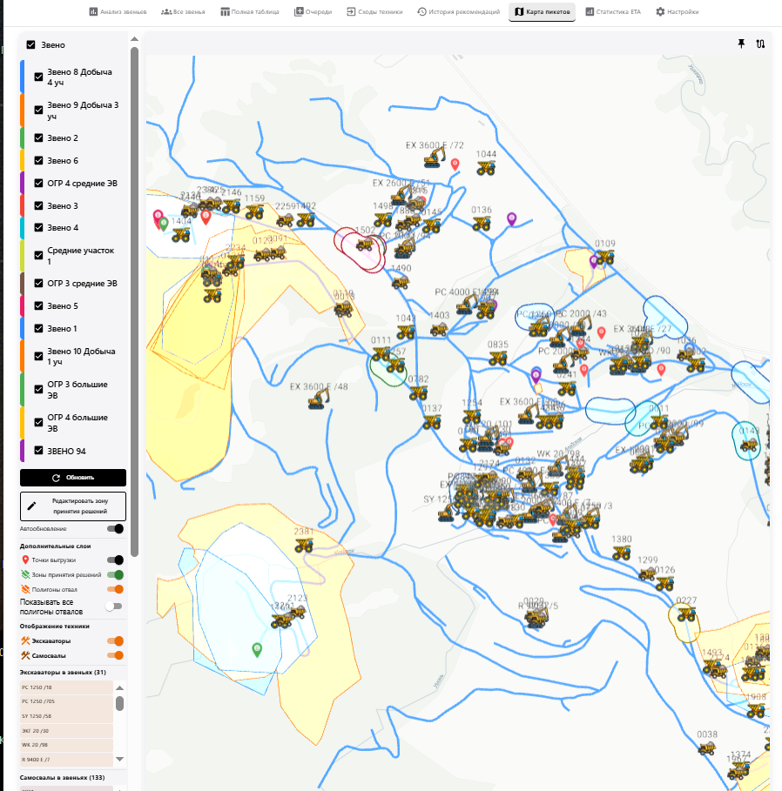
Task: Disable the Полигоны отвал layer toggle
Action: tap(115, 589)
